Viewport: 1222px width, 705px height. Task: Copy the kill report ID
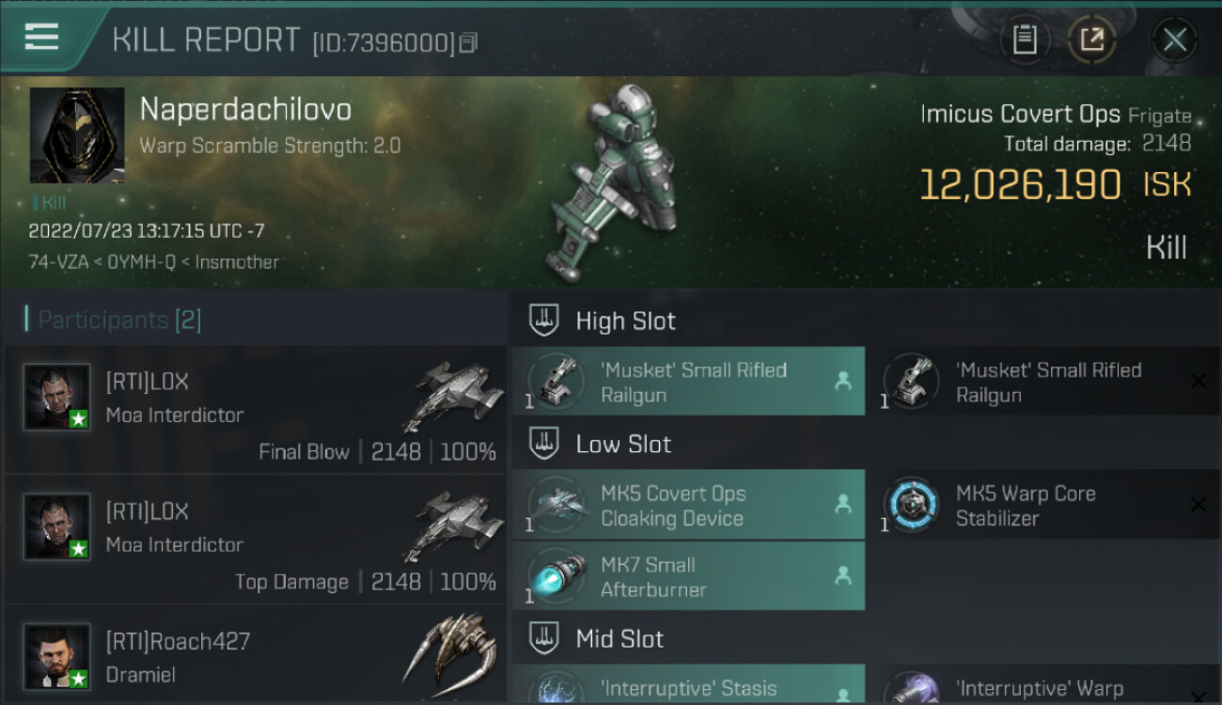point(469,42)
